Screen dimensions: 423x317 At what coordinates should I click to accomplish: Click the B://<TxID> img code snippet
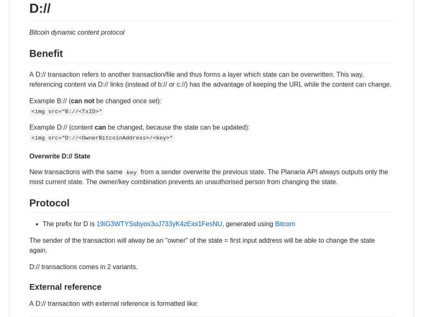[67, 112]
